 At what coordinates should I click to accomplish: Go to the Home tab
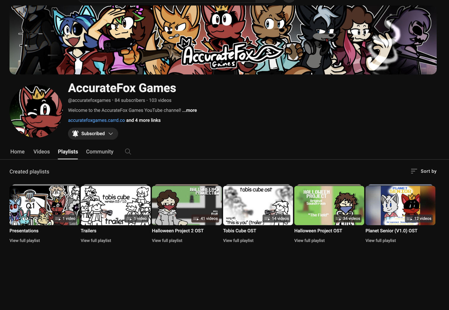click(x=17, y=152)
